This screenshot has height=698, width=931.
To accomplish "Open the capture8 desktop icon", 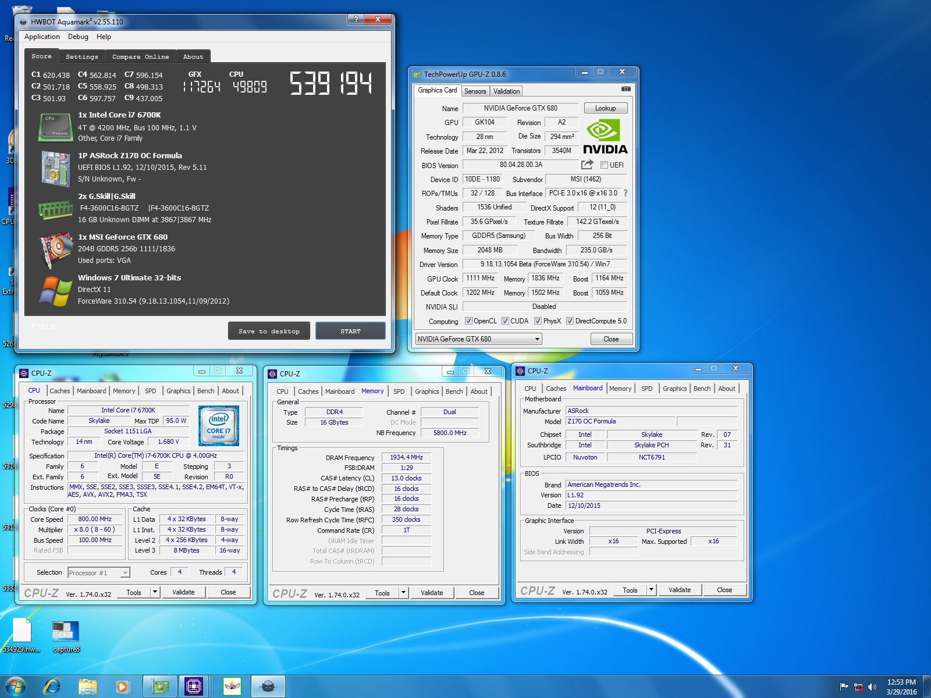I will point(66,635).
